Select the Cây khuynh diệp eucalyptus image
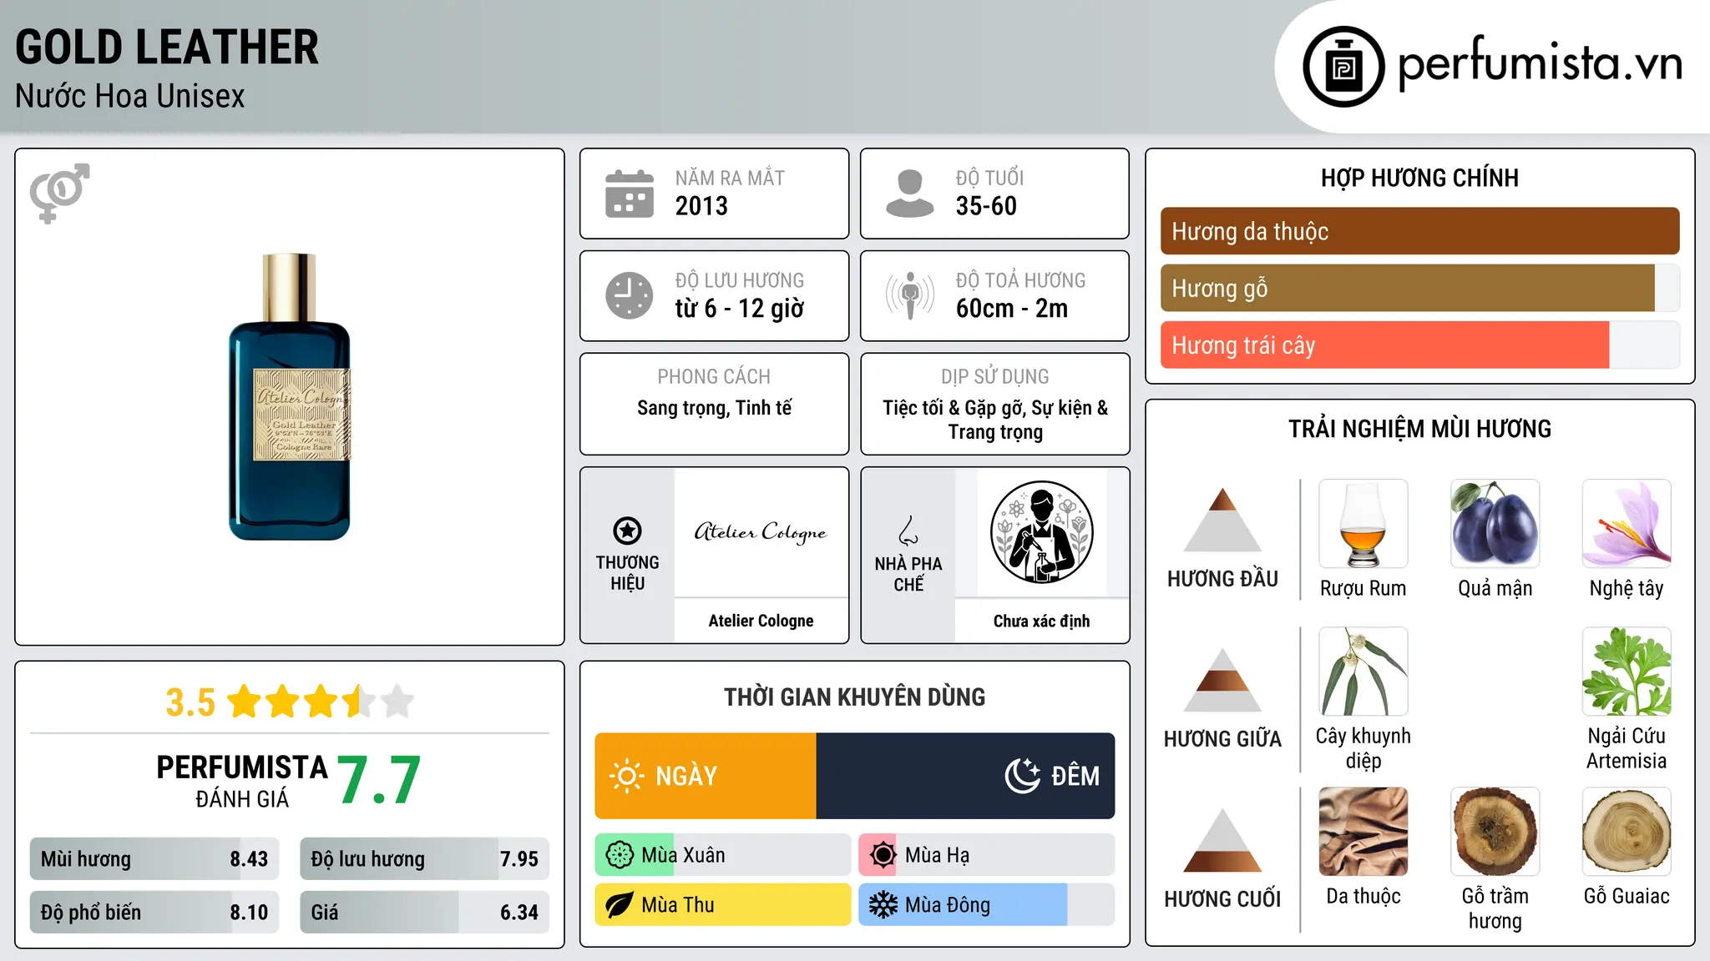The width and height of the screenshot is (1710, 961). [x=1363, y=672]
